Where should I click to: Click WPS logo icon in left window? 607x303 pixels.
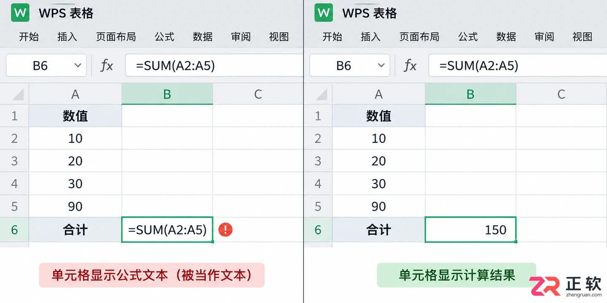coord(20,13)
